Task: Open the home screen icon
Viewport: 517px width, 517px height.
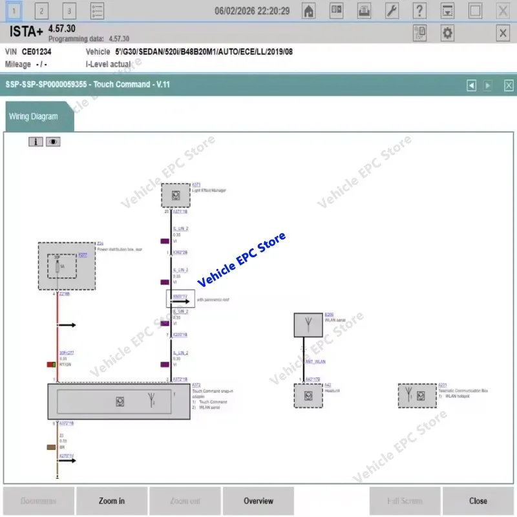Action: 309,11
